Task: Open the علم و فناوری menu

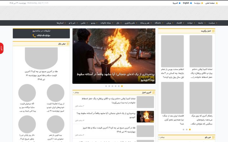Action: 130,23
